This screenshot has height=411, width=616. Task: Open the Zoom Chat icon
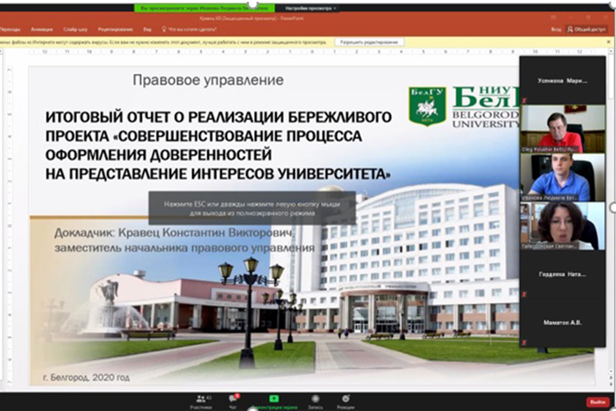coord(233,399)
